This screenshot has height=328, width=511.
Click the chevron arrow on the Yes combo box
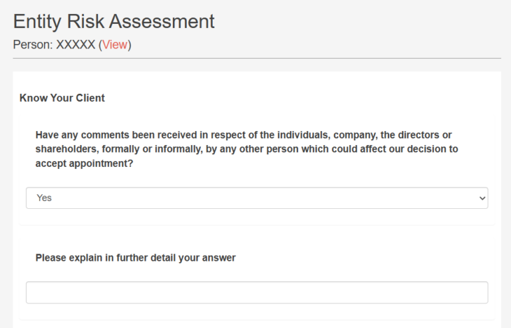pyautogui.click(x=482, y=198)
